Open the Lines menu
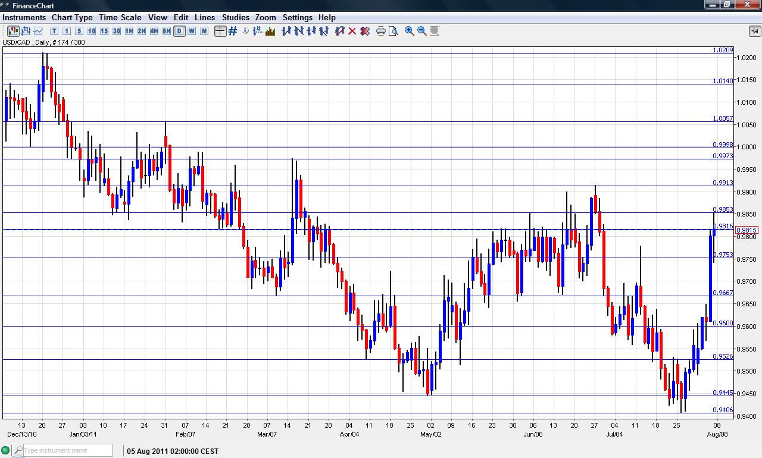 [205, 17]
